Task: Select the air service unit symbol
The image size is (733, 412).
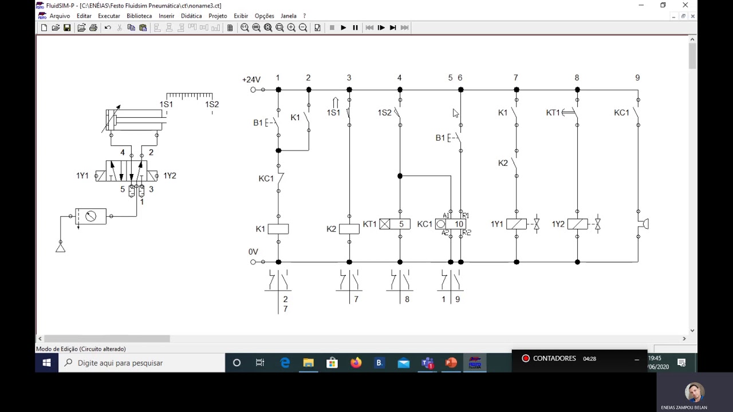Action: [90, 216]
